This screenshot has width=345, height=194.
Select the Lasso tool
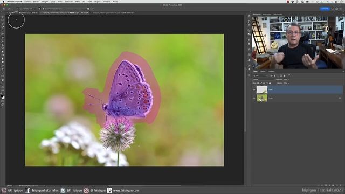tap(3, 24)
